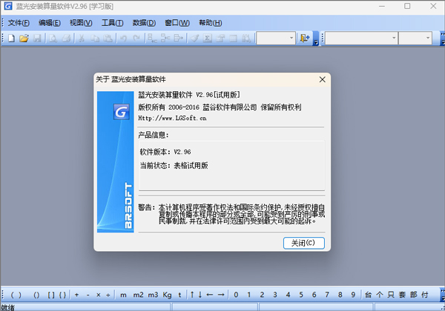This screenshot has width=445, height=311.
Task: Insert the unit Kg from symbol bar
Action: pyautogui.click(x=167, y=295)
